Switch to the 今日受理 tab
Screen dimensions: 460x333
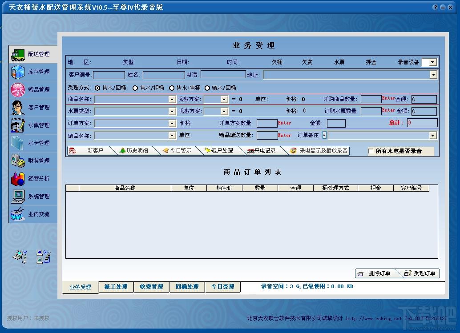223,287
